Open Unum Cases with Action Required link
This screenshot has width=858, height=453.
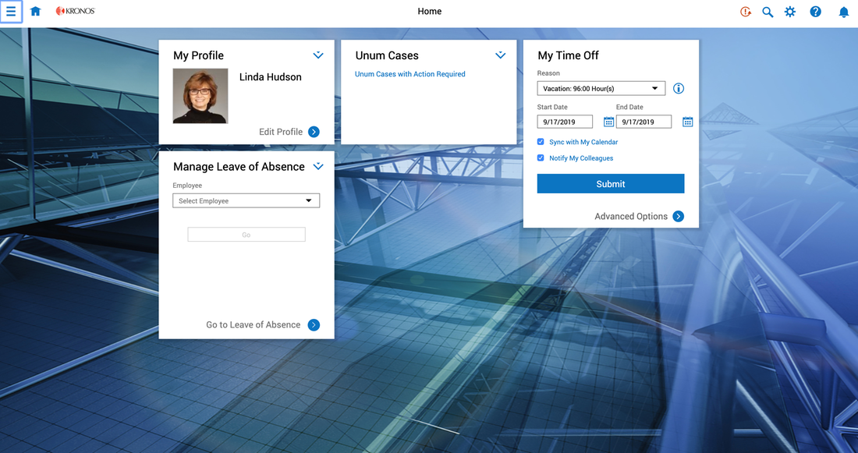409,74
